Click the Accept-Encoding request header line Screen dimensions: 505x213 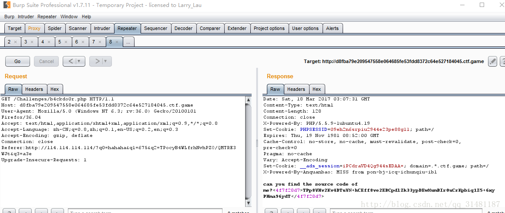click(x=47, y=136)
